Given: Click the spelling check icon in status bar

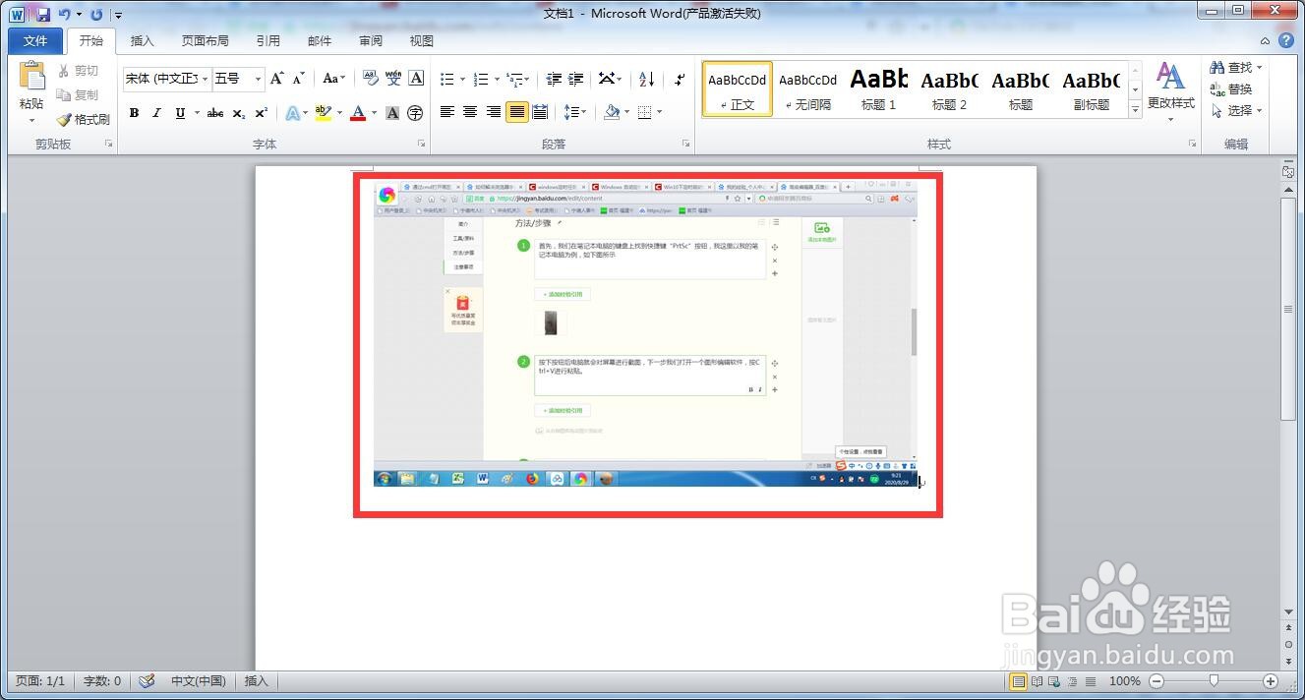Looking at the screenshot, I should 147,680.
